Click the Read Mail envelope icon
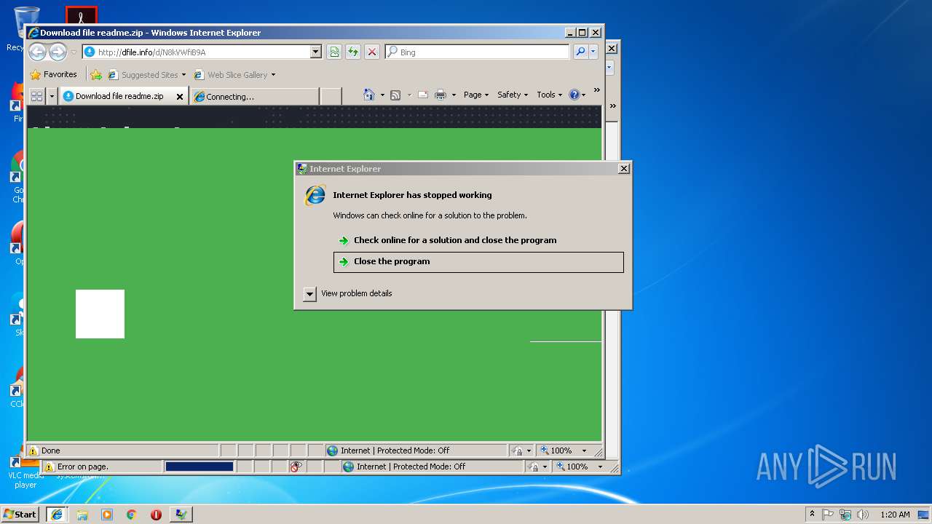 point(422,95)
